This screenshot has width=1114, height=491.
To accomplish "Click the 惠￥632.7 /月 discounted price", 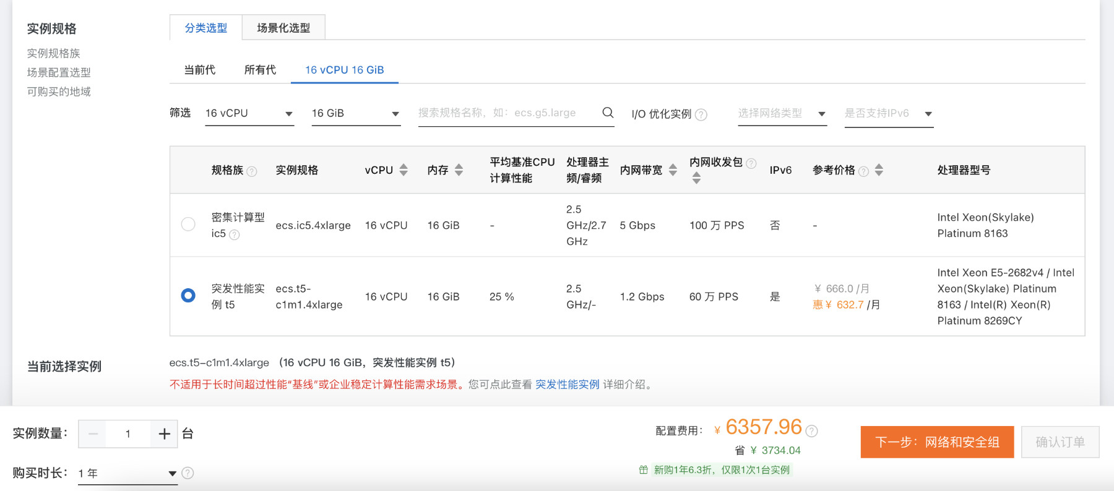I will pos(846,304).
